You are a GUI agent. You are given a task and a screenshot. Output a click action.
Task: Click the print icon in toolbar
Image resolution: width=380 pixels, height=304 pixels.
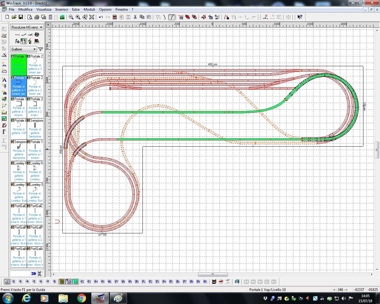tap(37, 17)
